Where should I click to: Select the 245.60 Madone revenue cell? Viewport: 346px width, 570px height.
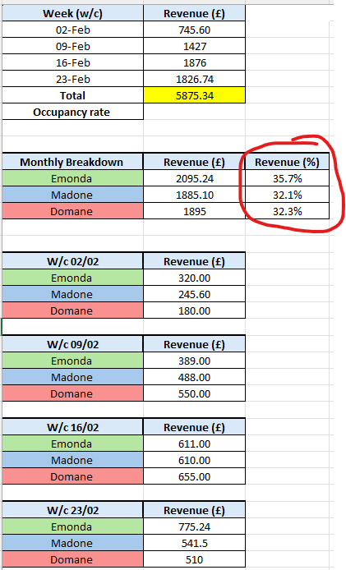(194, 294)
